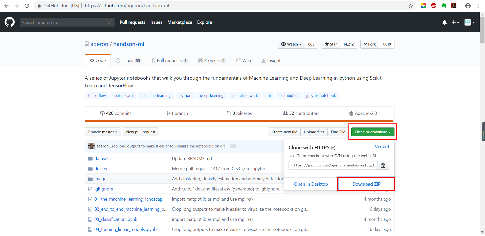Switch to the Projects tab
This screenshot has height=236, width=485.
[212, 60]
